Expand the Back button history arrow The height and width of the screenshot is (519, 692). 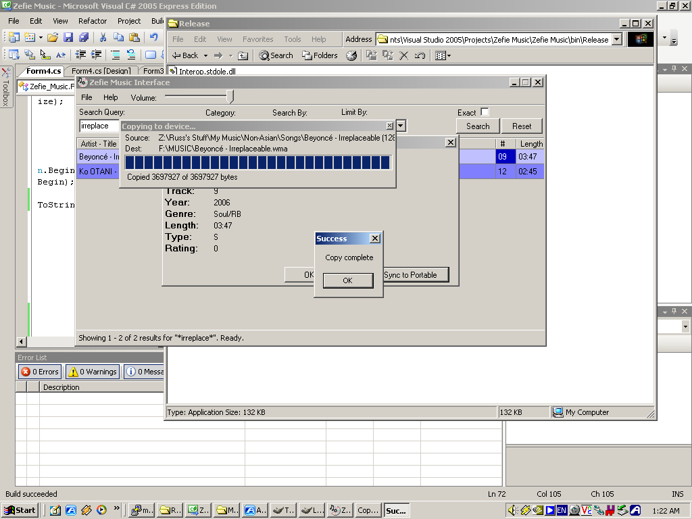pos(205,56)
